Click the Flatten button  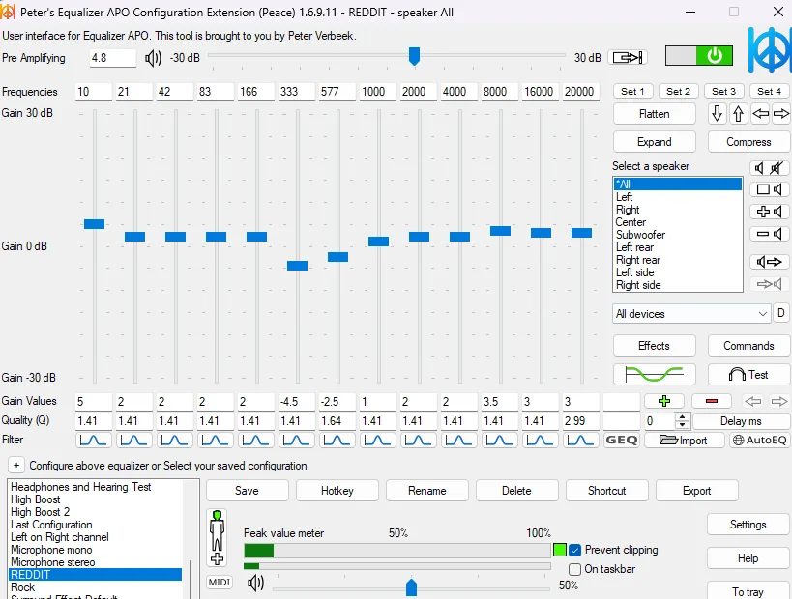pos(654,114)
